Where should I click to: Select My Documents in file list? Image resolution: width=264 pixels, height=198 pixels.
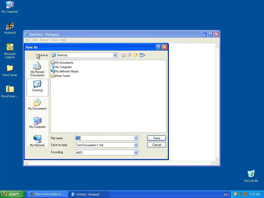62,63
